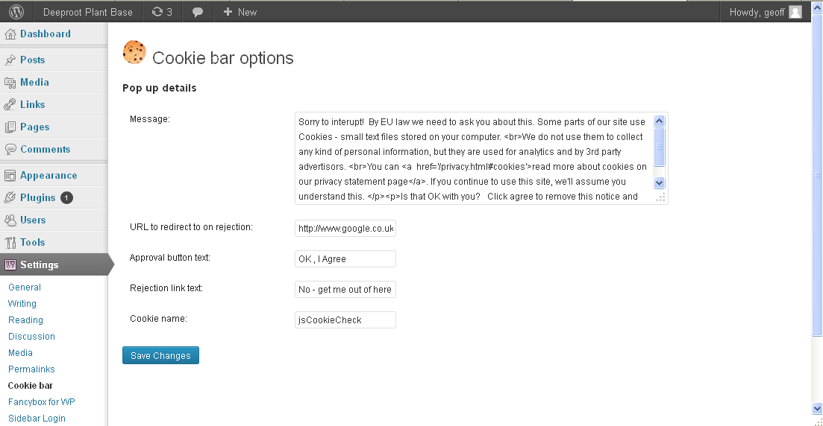Click the page scrollbar down arrow
823x426 pixels.
click(817, 408)
